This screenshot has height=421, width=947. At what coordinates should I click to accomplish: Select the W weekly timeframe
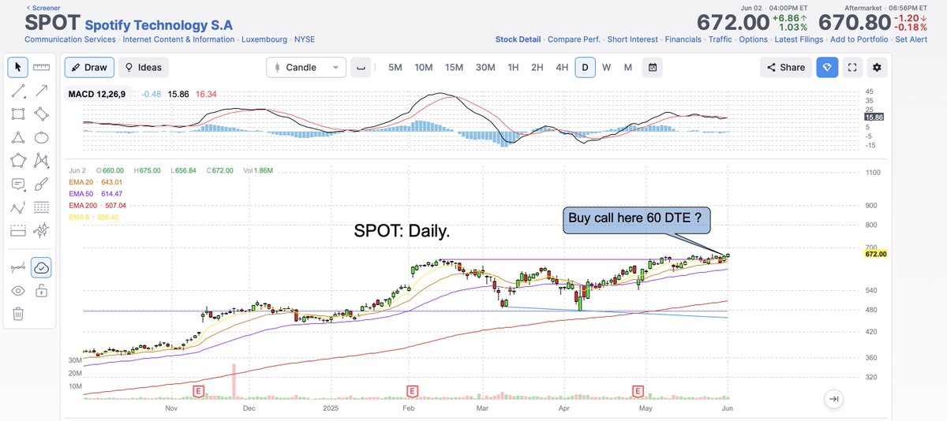[607, 68]
